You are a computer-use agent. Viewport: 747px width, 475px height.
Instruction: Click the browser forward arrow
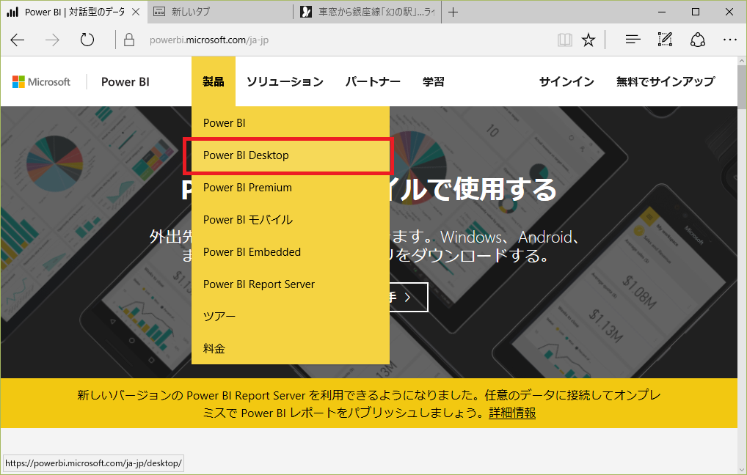[52, 40]
